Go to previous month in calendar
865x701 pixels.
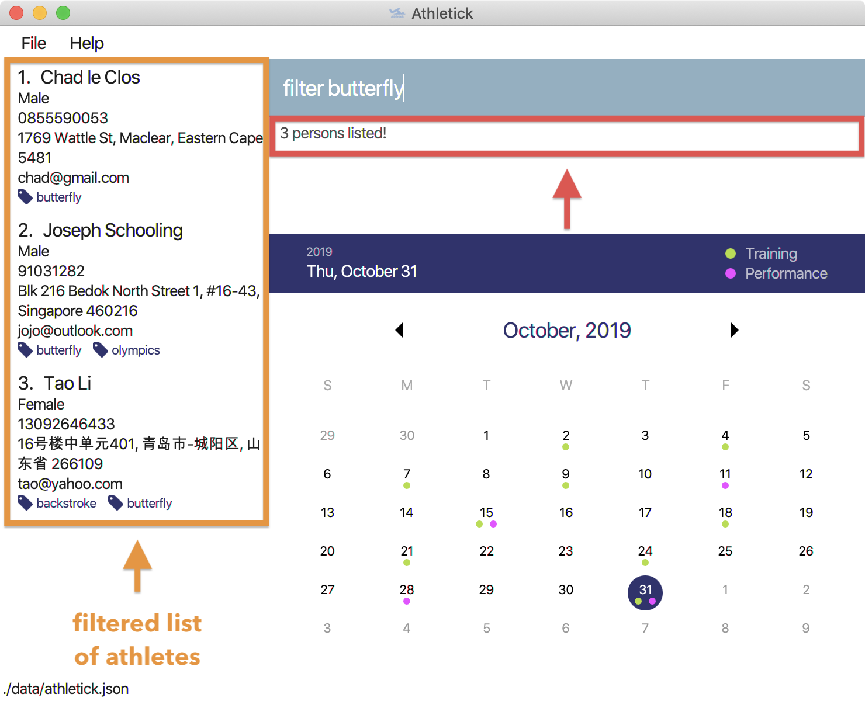[400, 330]
